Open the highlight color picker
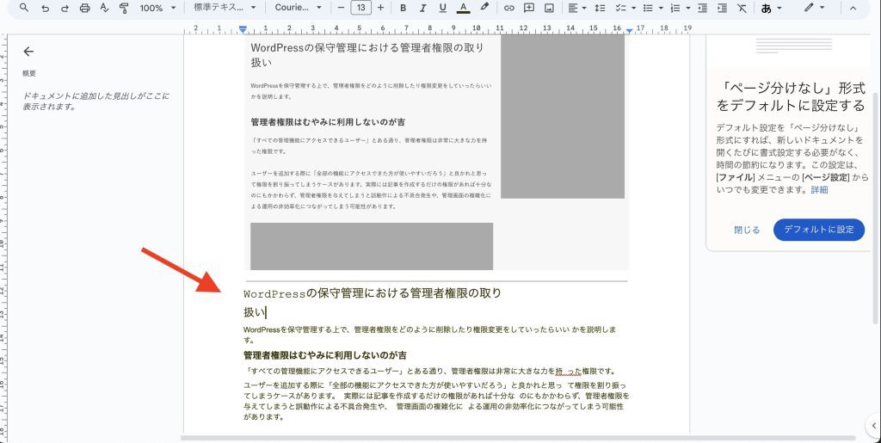 click(484, 8)
